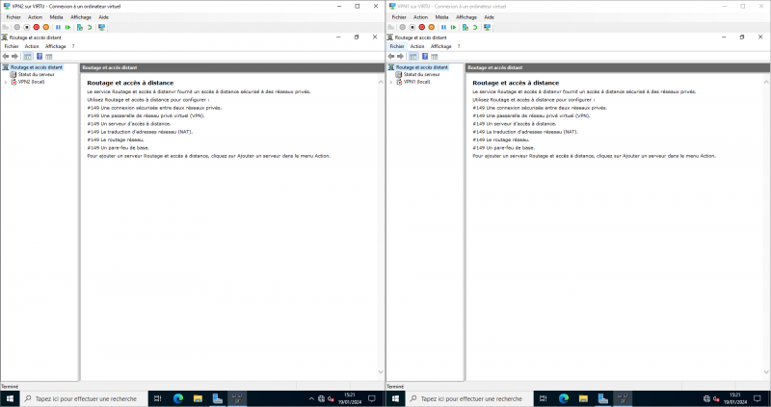Screen dimensions: 771x407
Task: Launch Microsoft Edge from VPN2 taskbar
Action: tap(178, 398)
